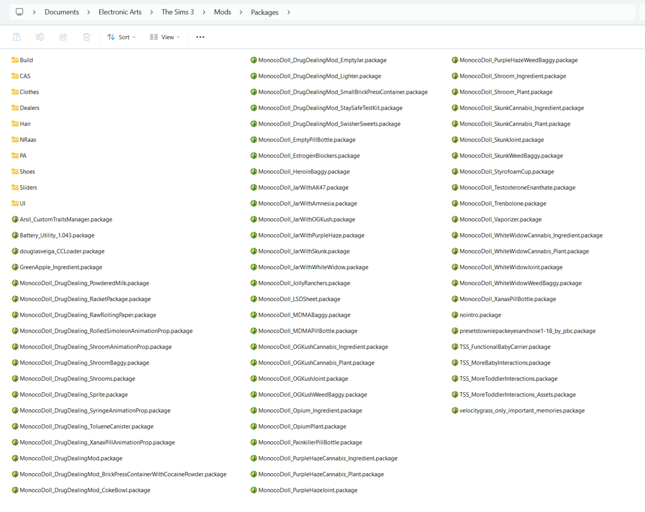Select the UI folder icon
This screenshot has height=512, width=645.
point(15,203)
